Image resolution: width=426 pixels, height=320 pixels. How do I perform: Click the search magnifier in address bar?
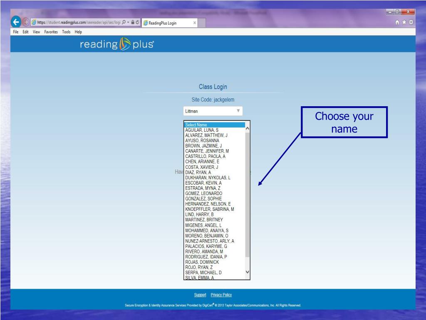[124, 22]
